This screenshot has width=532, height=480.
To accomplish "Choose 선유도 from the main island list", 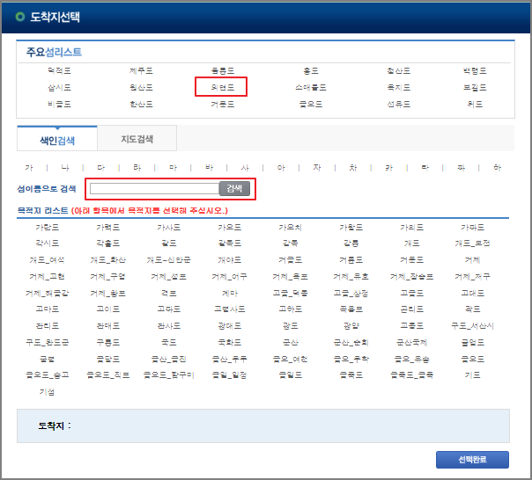I will 399,104.
